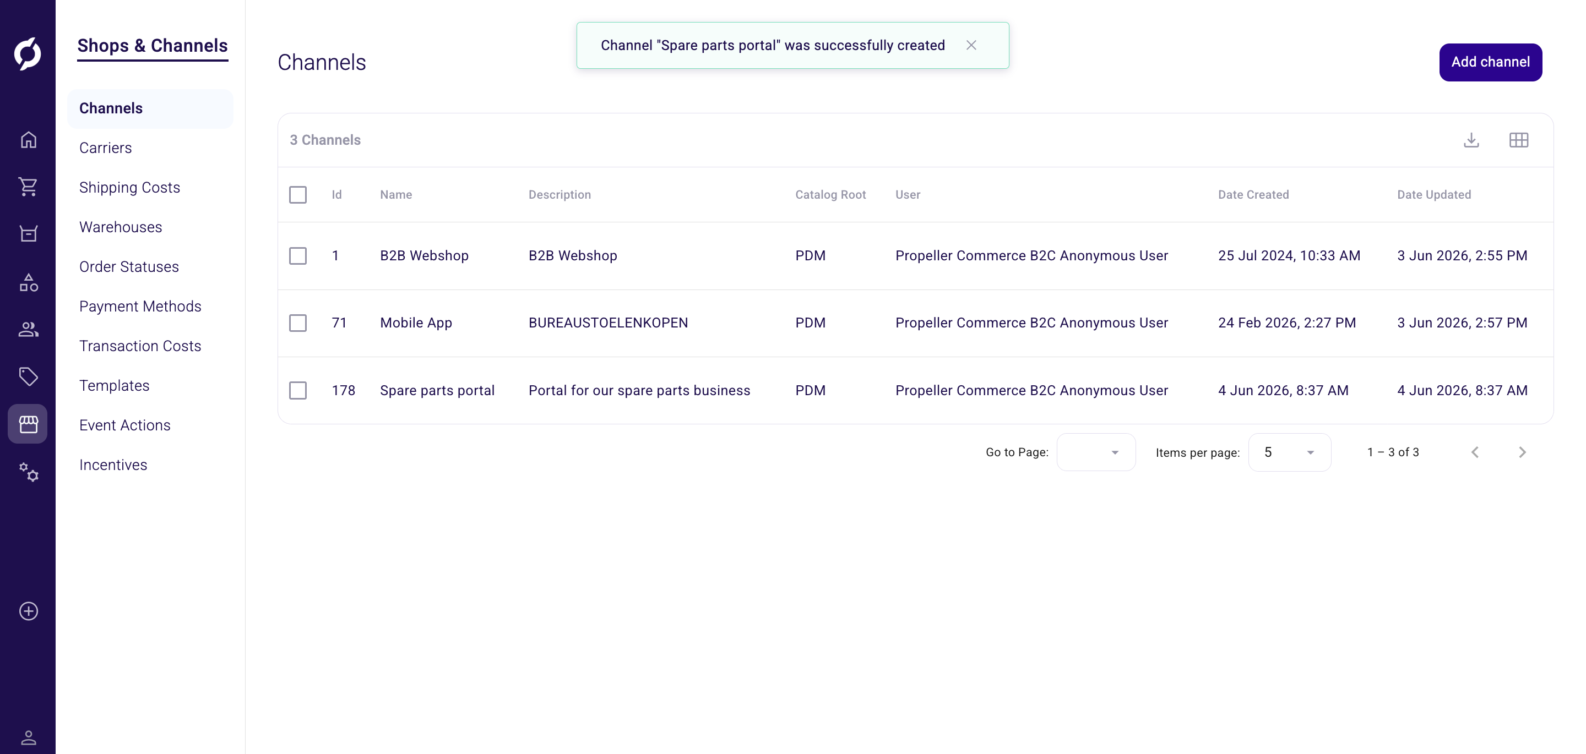The image size is (1586, 754).
Task: Open the price tag icon in the sidebar
Action: (x=28, y=376)
